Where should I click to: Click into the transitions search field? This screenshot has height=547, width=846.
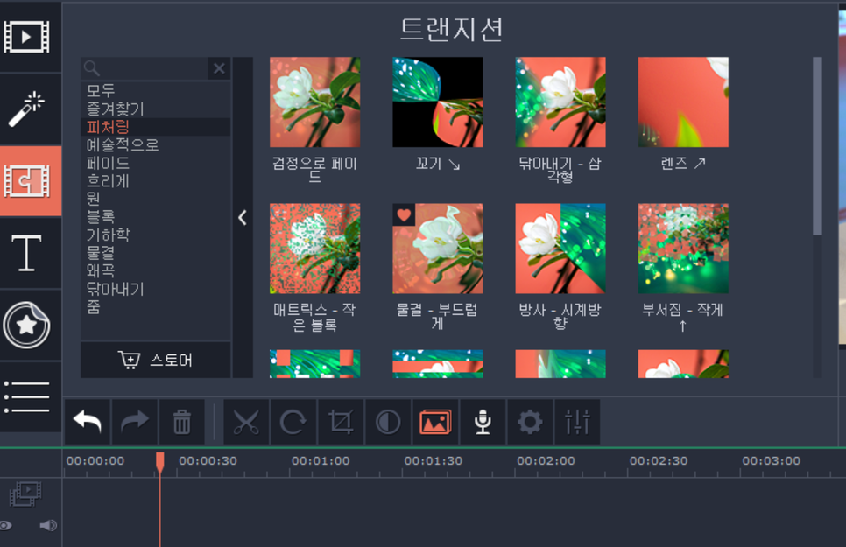[x=145, y=68]
